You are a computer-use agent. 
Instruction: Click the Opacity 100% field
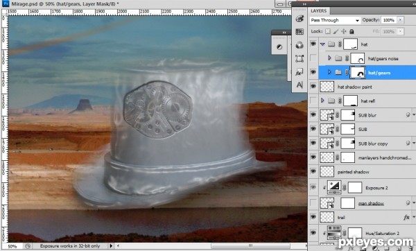pyautogui.click(x=389, y=20)
